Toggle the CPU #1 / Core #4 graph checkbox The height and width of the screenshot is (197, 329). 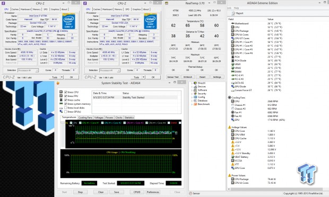(146, 123)
